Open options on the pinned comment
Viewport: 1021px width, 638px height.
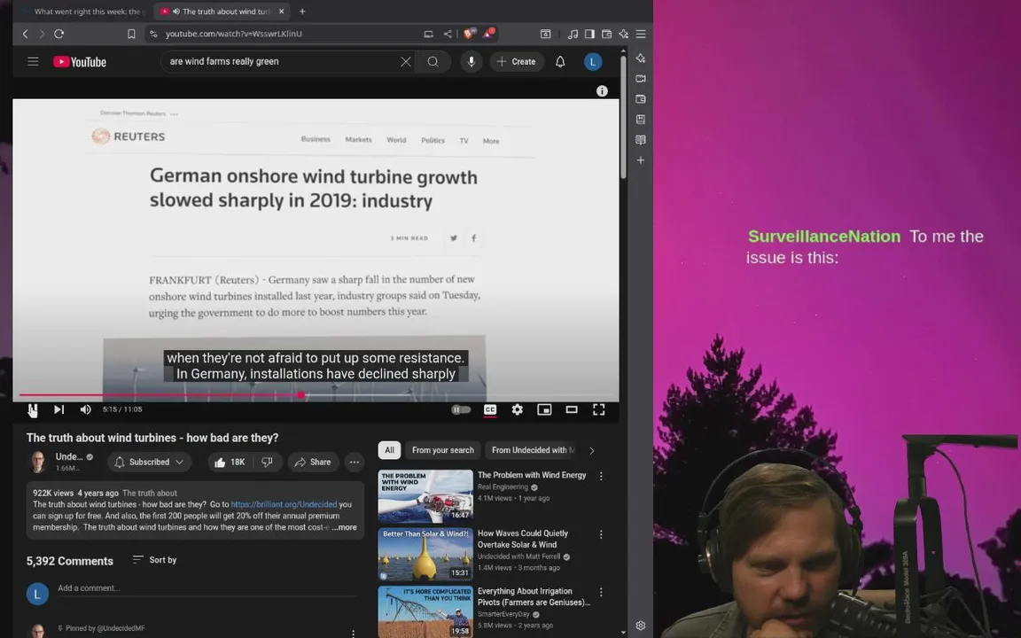[x=353, y=633]
